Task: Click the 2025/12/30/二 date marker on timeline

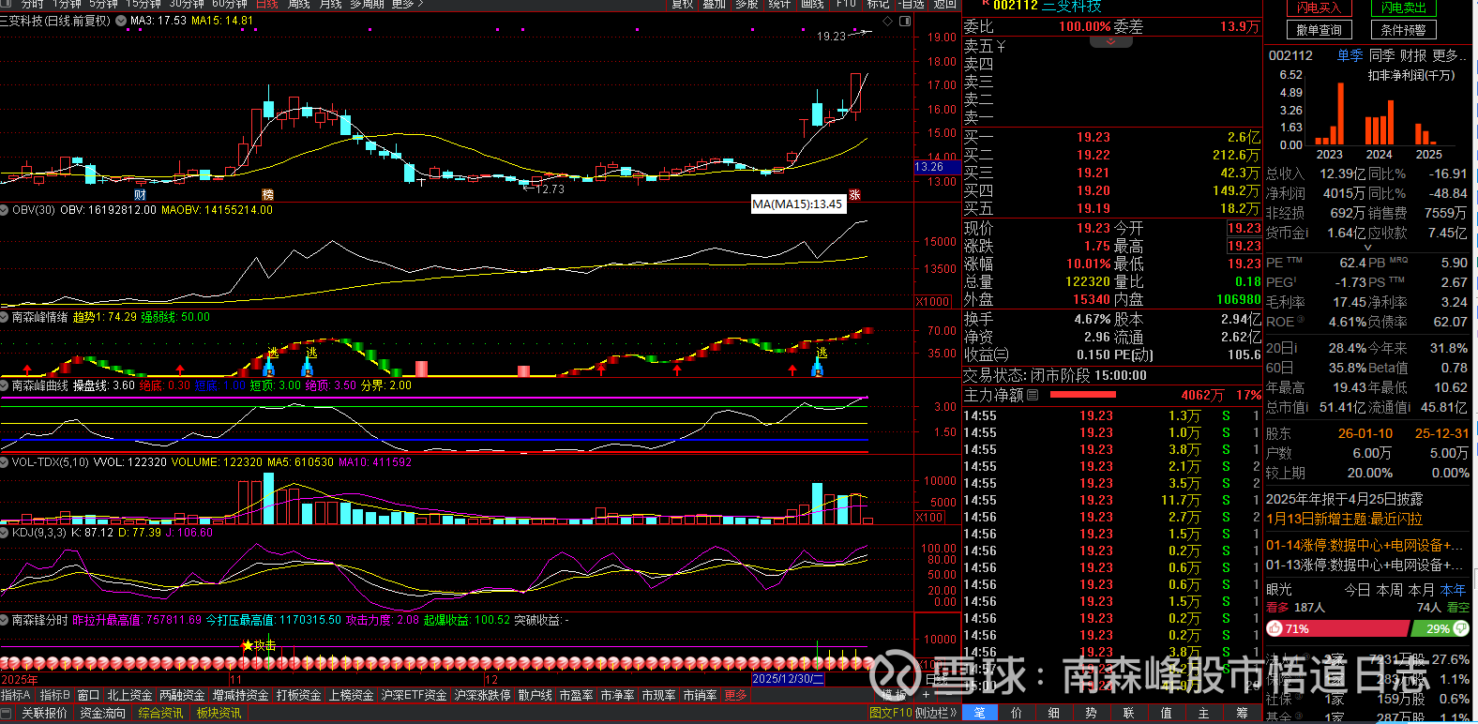Action: pos(788,679)
